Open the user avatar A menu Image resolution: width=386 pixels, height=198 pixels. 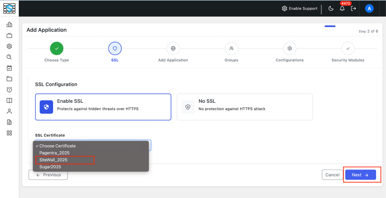pyautogui.click(x=369, y=9)
